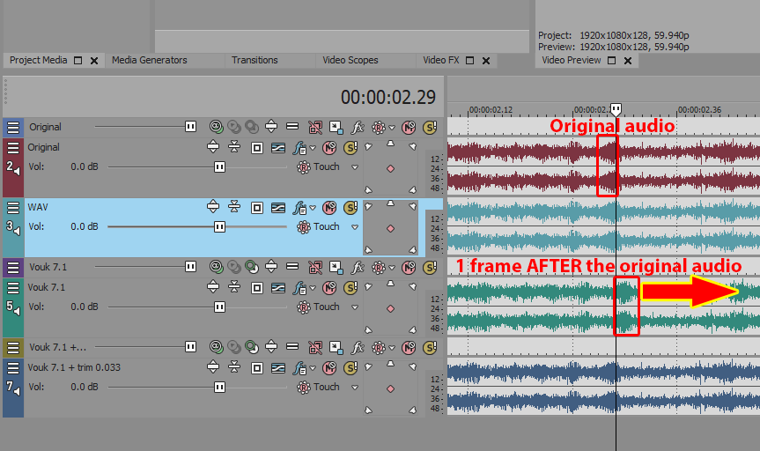This screenshot has width=760, height=451.
Task: Open Touch automation dropdown on WAV track
Action: click(355, 227)
